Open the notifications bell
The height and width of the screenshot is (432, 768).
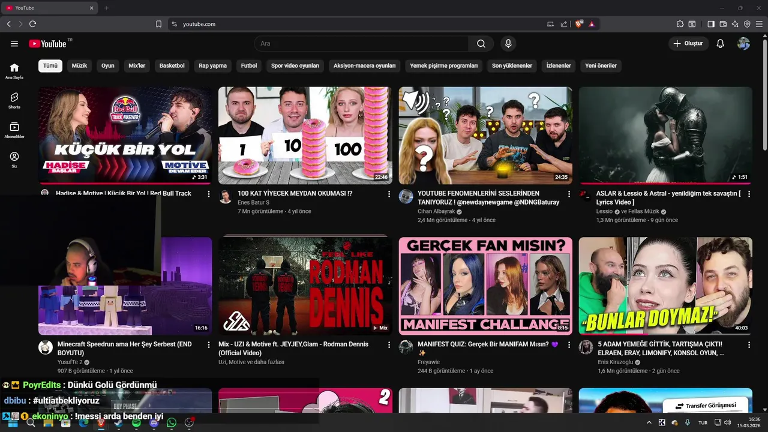[721, 43]
